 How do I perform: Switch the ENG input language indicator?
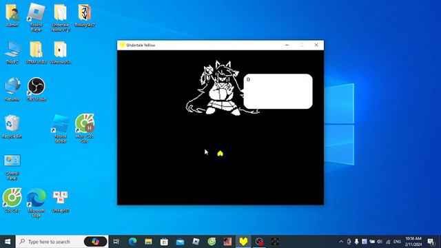pos(397,242)
